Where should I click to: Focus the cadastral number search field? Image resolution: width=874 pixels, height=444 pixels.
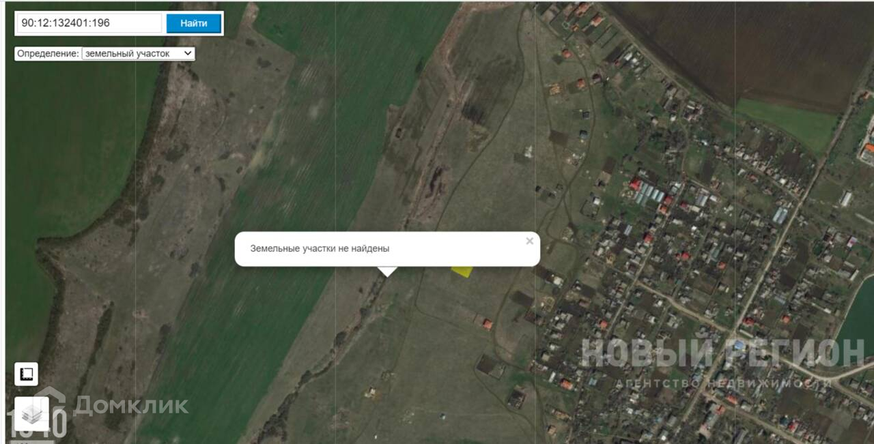[89, 23]
